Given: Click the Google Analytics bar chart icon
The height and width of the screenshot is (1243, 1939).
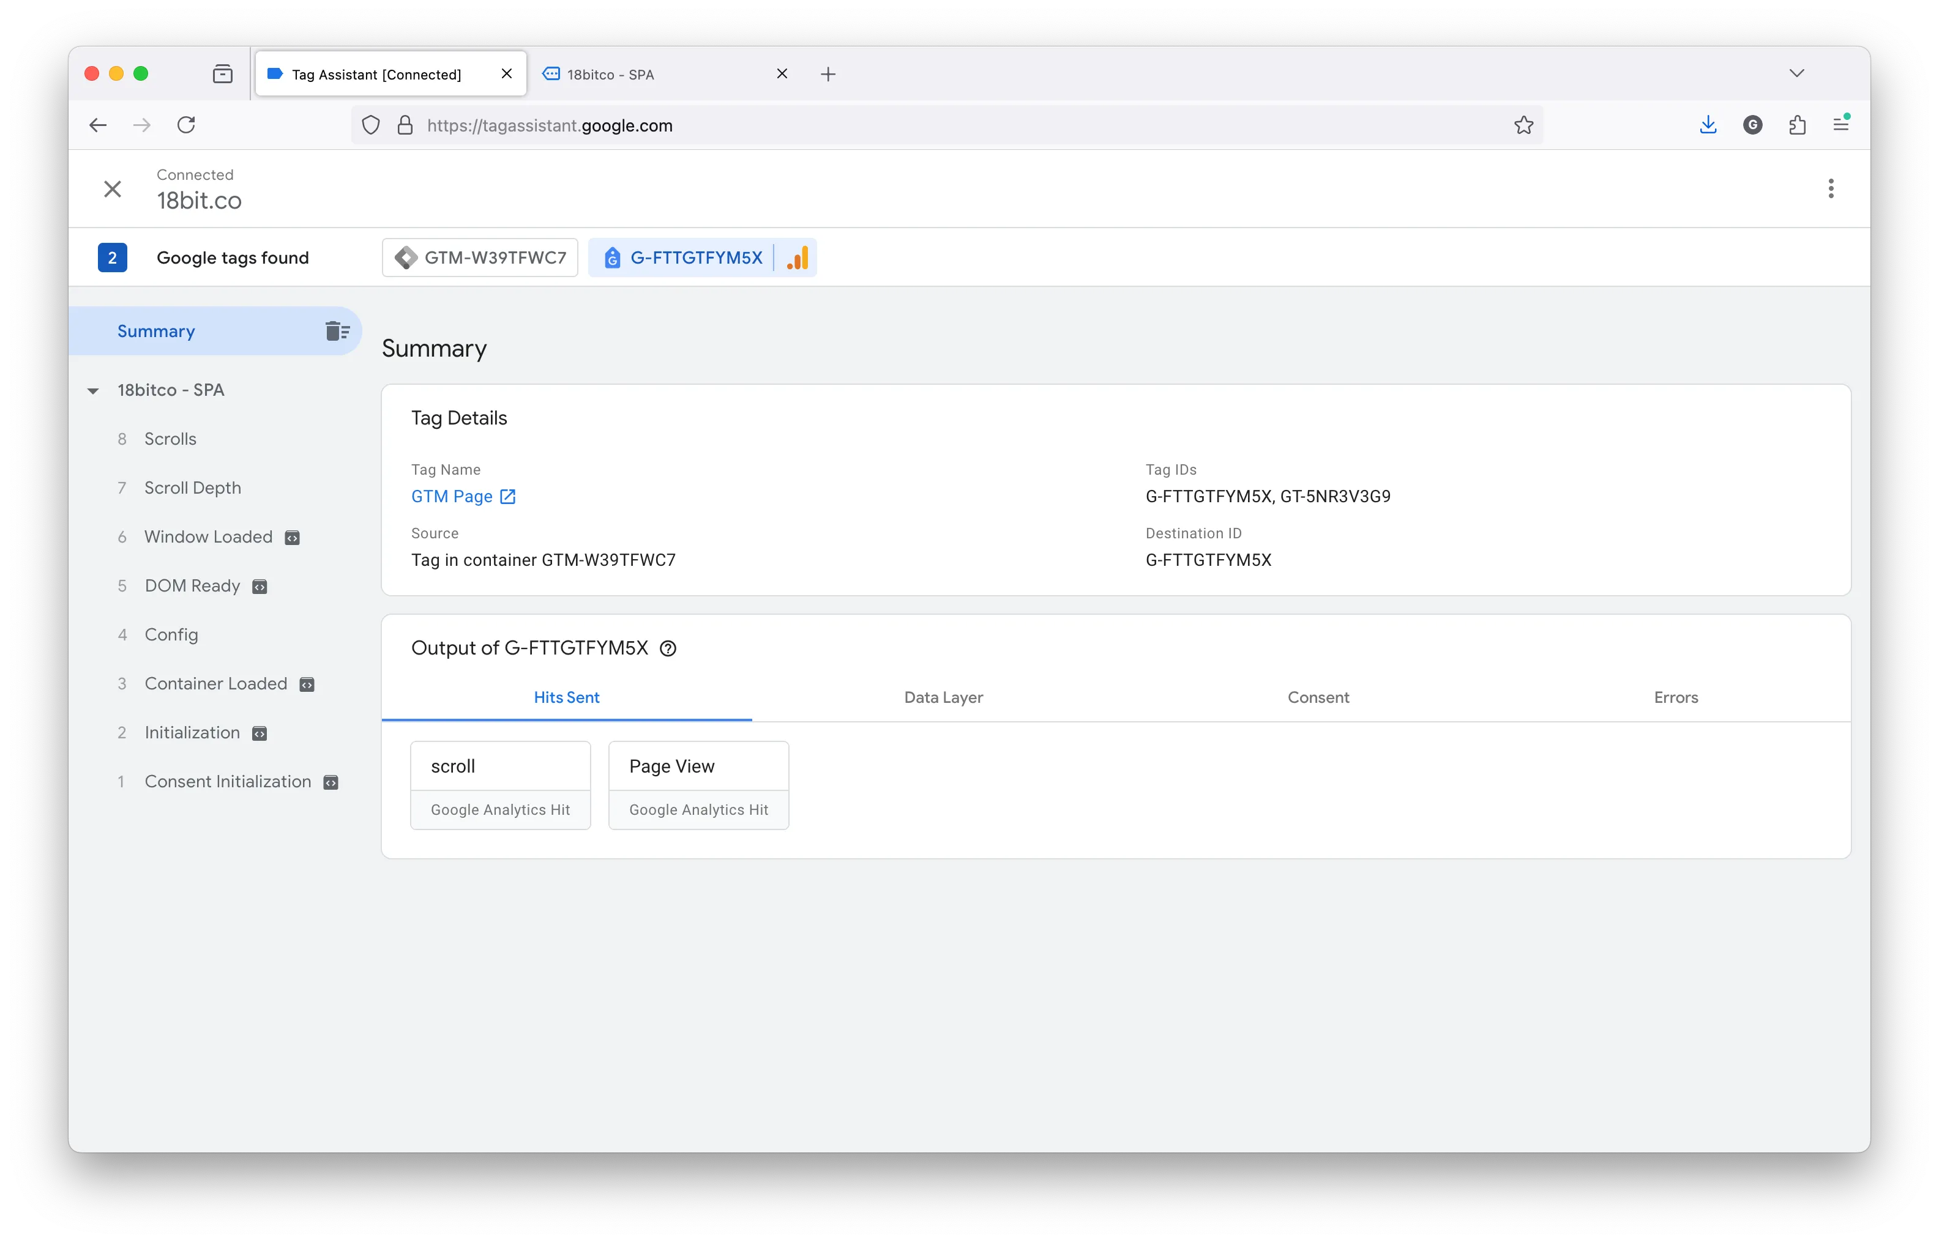Looking at the screenshot, I should pyautogui.click(x=798, y=258).
